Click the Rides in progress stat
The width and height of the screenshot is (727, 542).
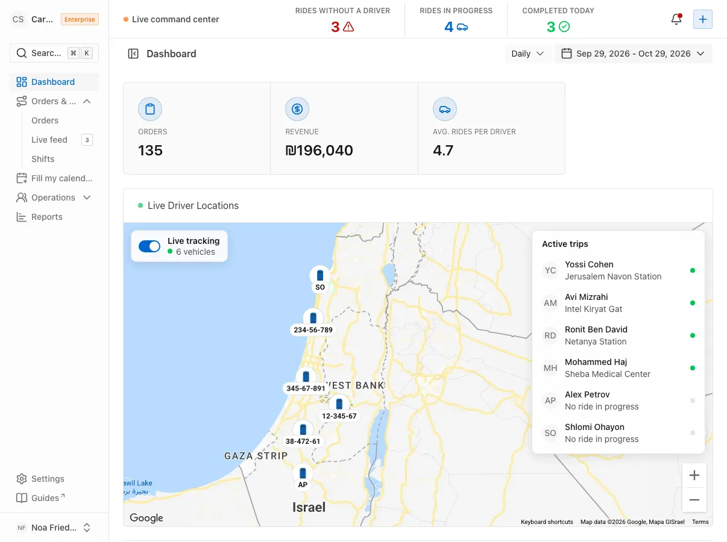click(456, 19)
